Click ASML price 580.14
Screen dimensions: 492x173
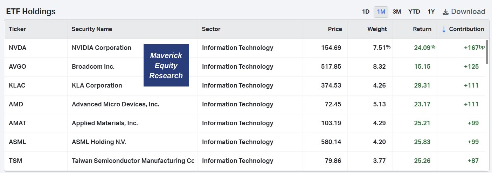coord(331,142)
